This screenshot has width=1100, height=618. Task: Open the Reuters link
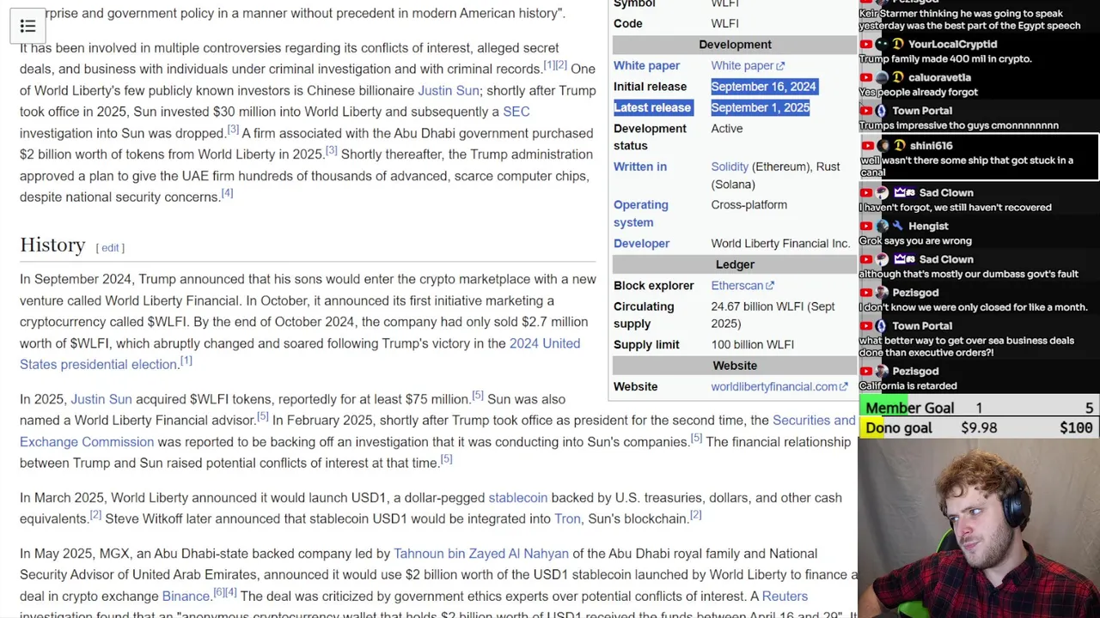[785, 596]
